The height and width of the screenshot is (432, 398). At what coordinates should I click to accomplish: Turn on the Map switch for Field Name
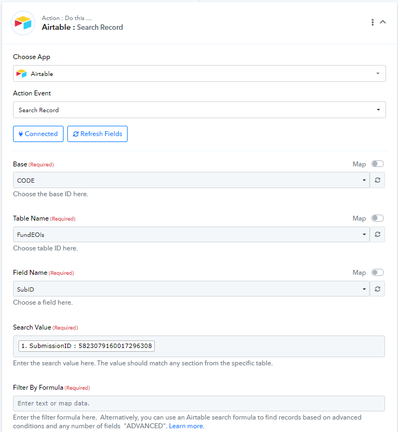click(x=377, y=273)
